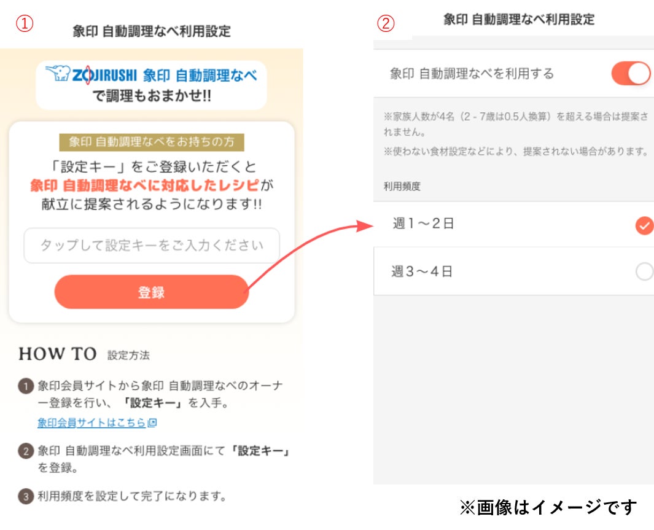Tap the setting key input field
Viewport: 654px width, 530px height.
coord(152,246)
